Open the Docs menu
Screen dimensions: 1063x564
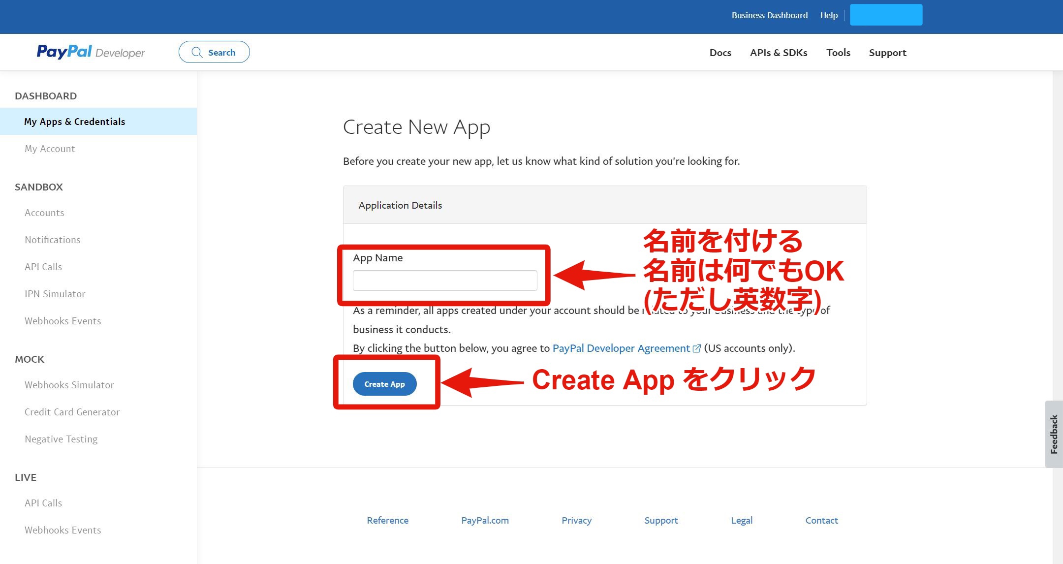tap(720, 53)
